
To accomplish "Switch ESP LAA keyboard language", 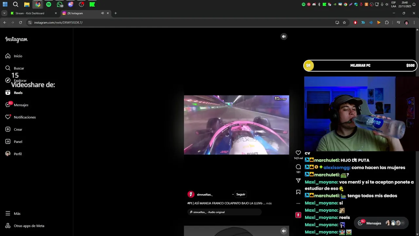I will click(x=393, y=4).
